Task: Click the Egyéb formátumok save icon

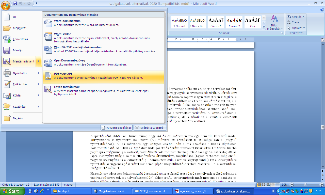Action: [x=48, y=89]
